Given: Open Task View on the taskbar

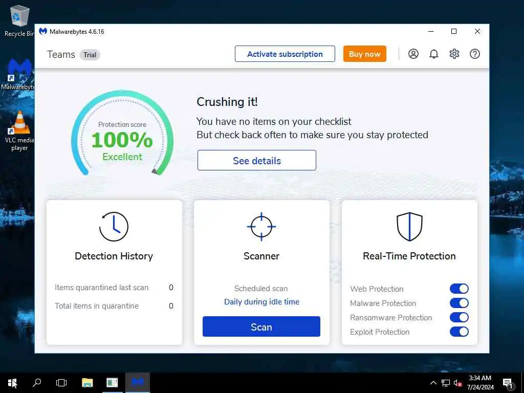Looking at the screenshot, I should (61, 383).
